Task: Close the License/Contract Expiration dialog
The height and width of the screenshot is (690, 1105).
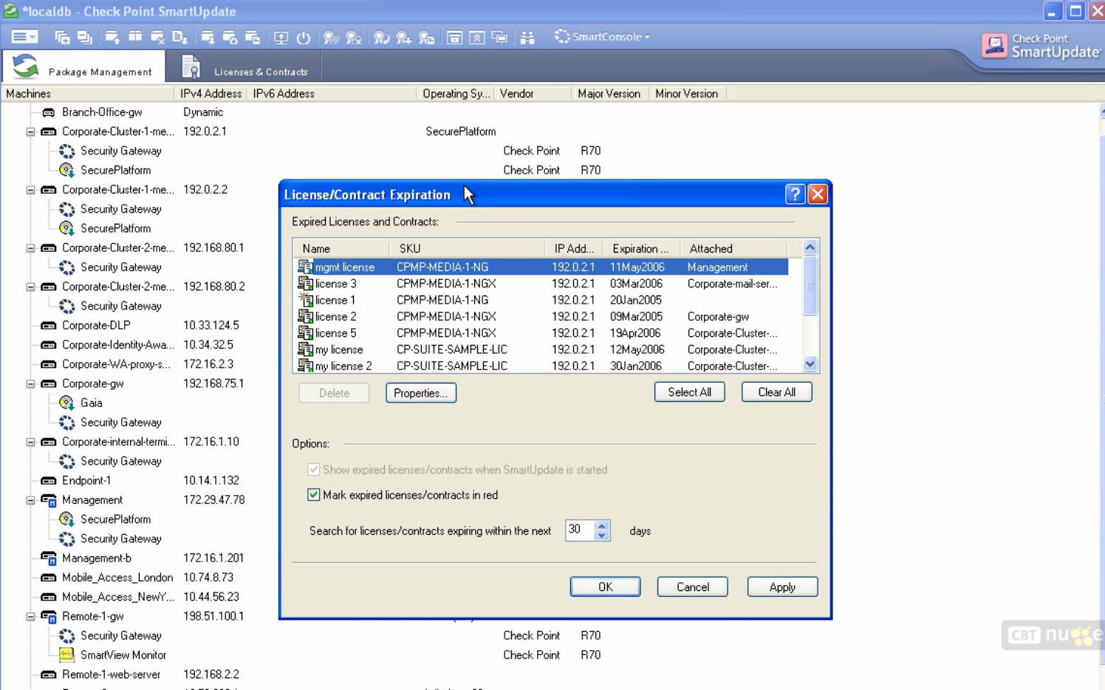Action: (817, 194)
